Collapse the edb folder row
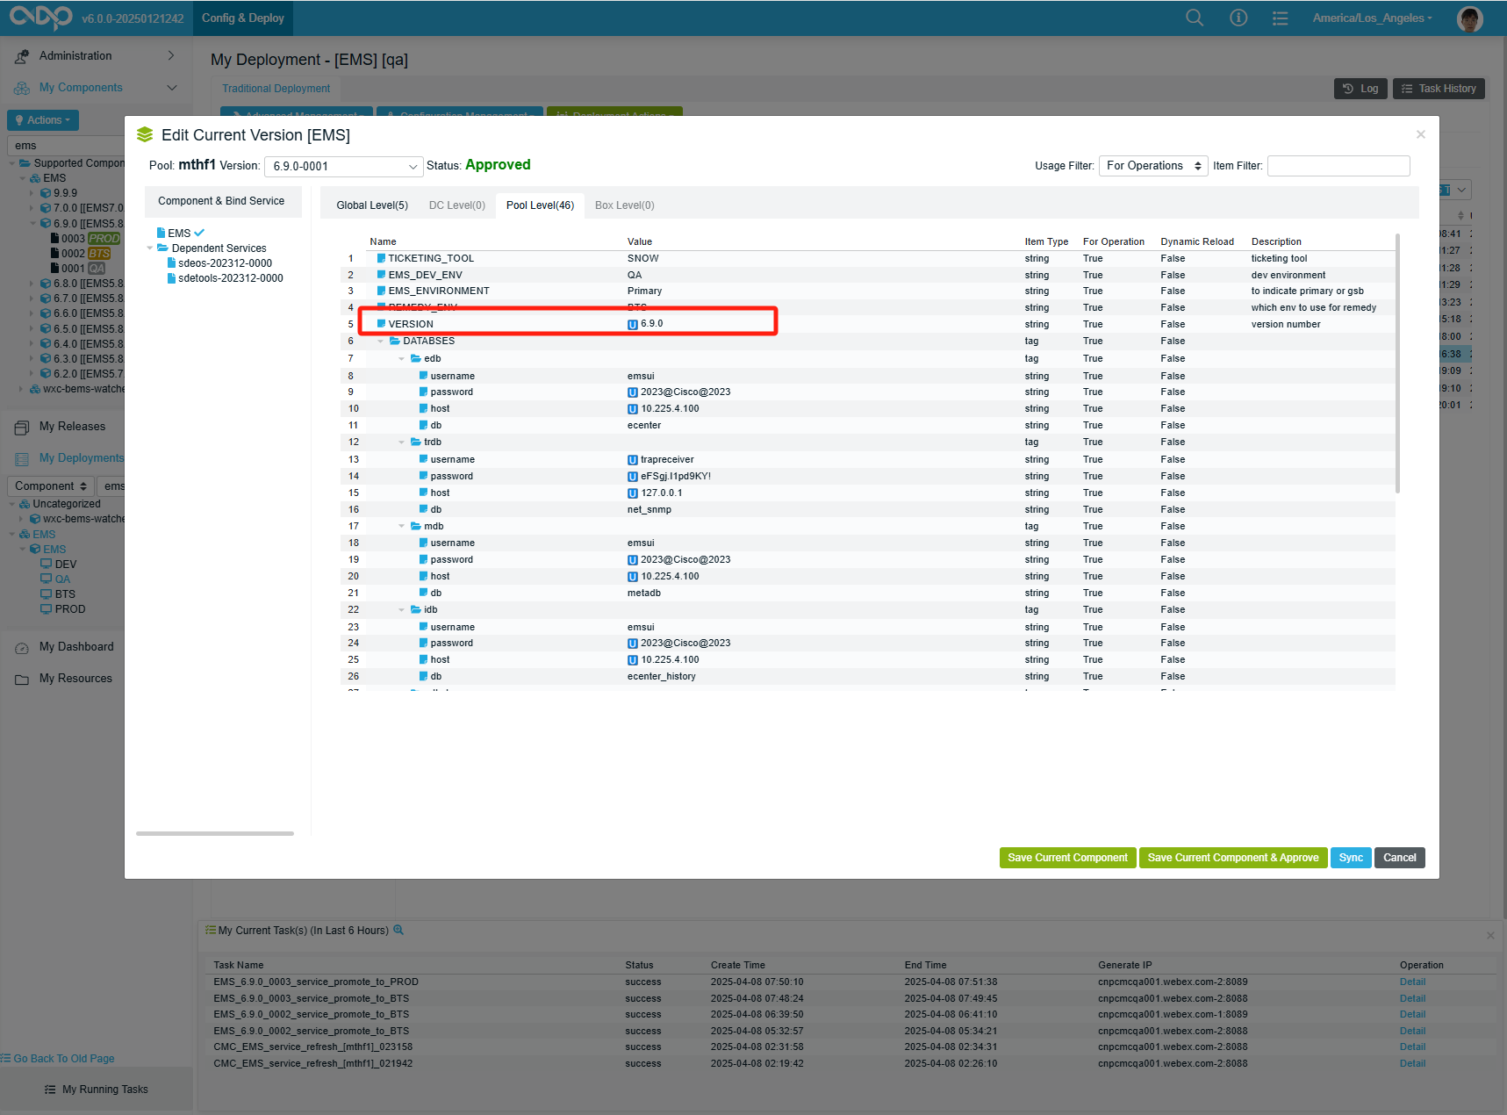 [402, 358]
